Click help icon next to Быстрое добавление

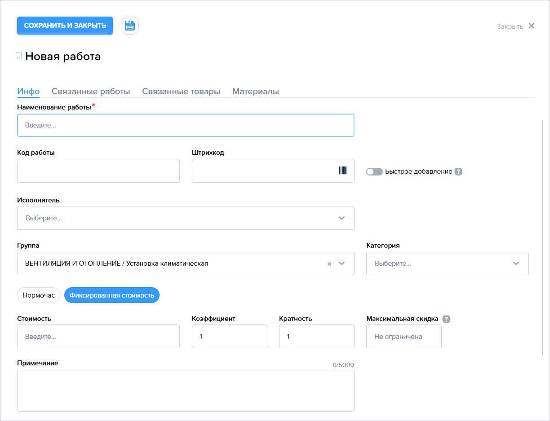point(458,171)
